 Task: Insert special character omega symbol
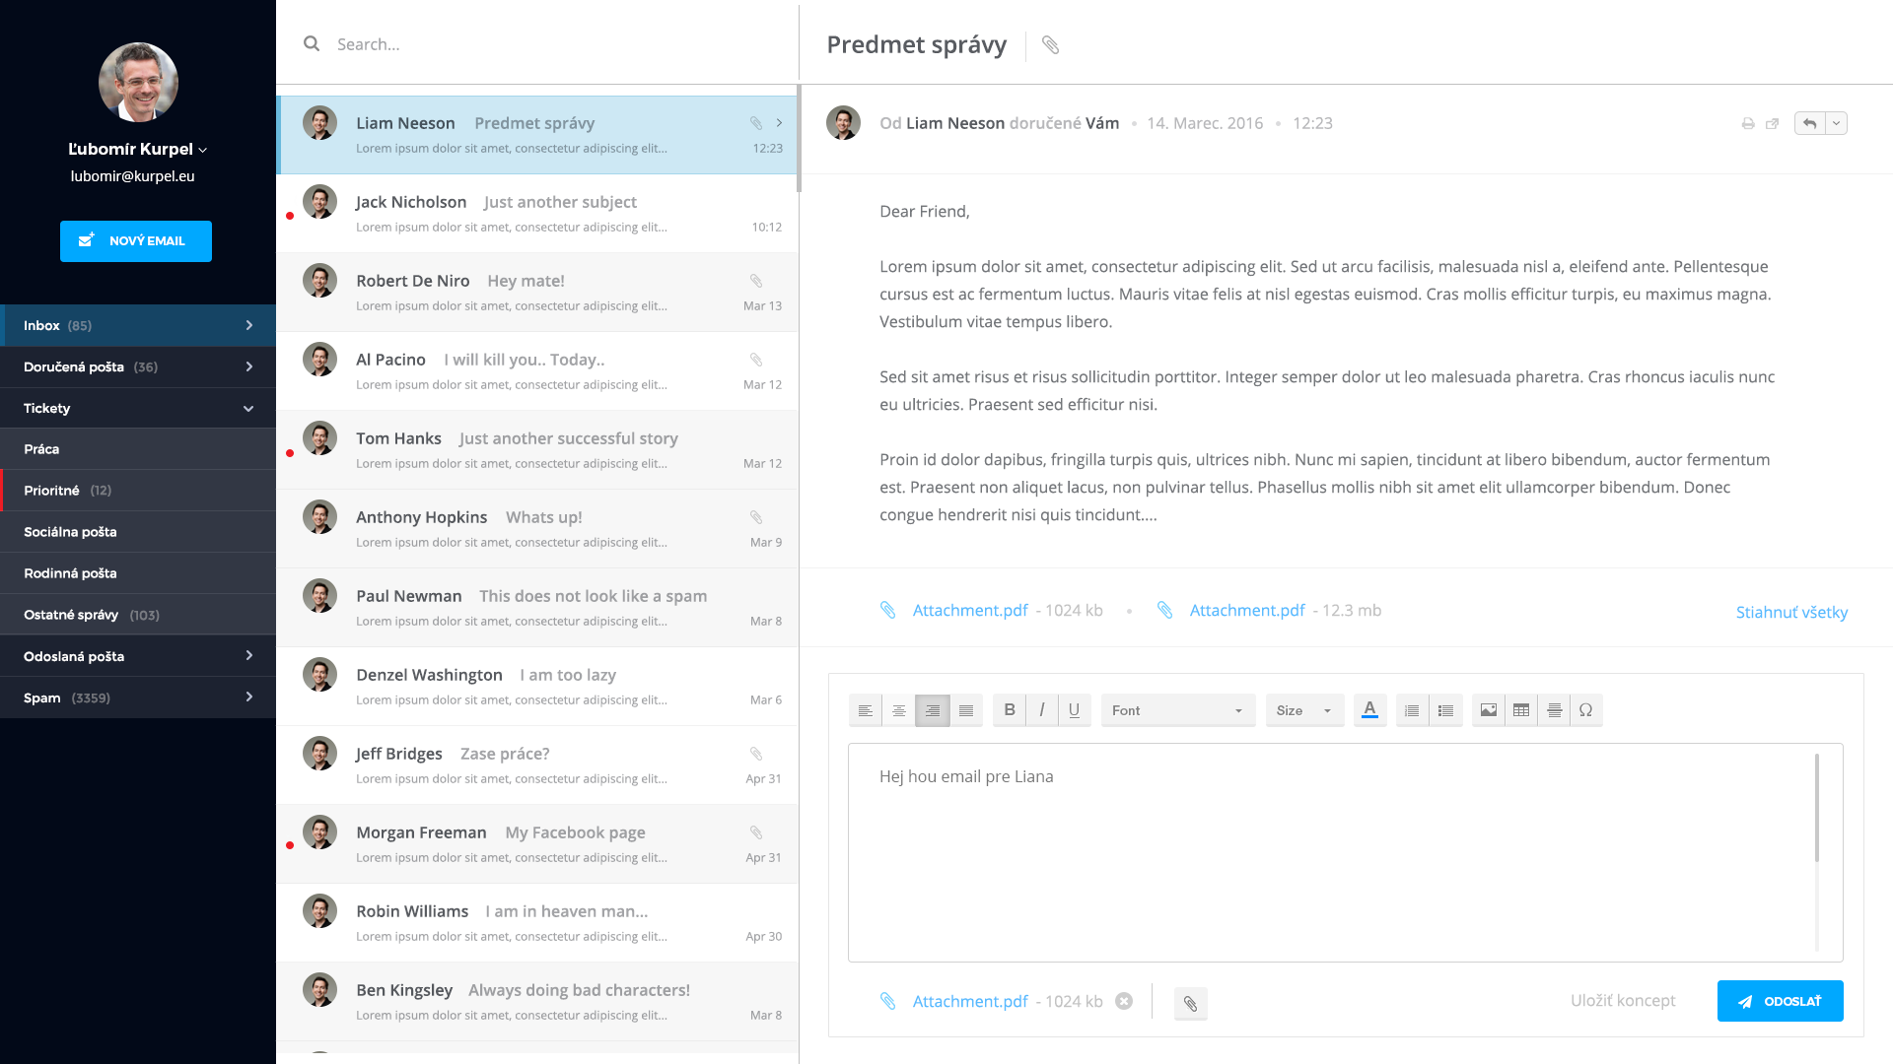click(x=1585, y=710)
